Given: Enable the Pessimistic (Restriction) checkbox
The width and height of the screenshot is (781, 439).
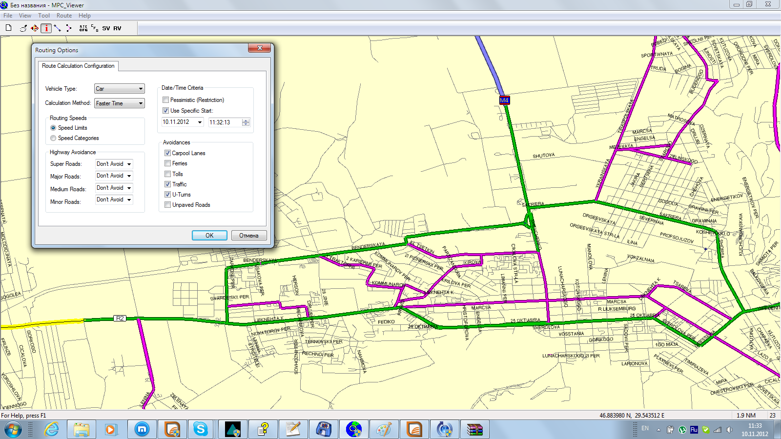Looking at the screenshot, I should click(x=166, y=100).
